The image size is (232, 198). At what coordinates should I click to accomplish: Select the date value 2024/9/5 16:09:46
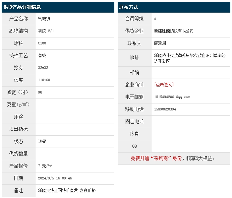pos(55,178)
